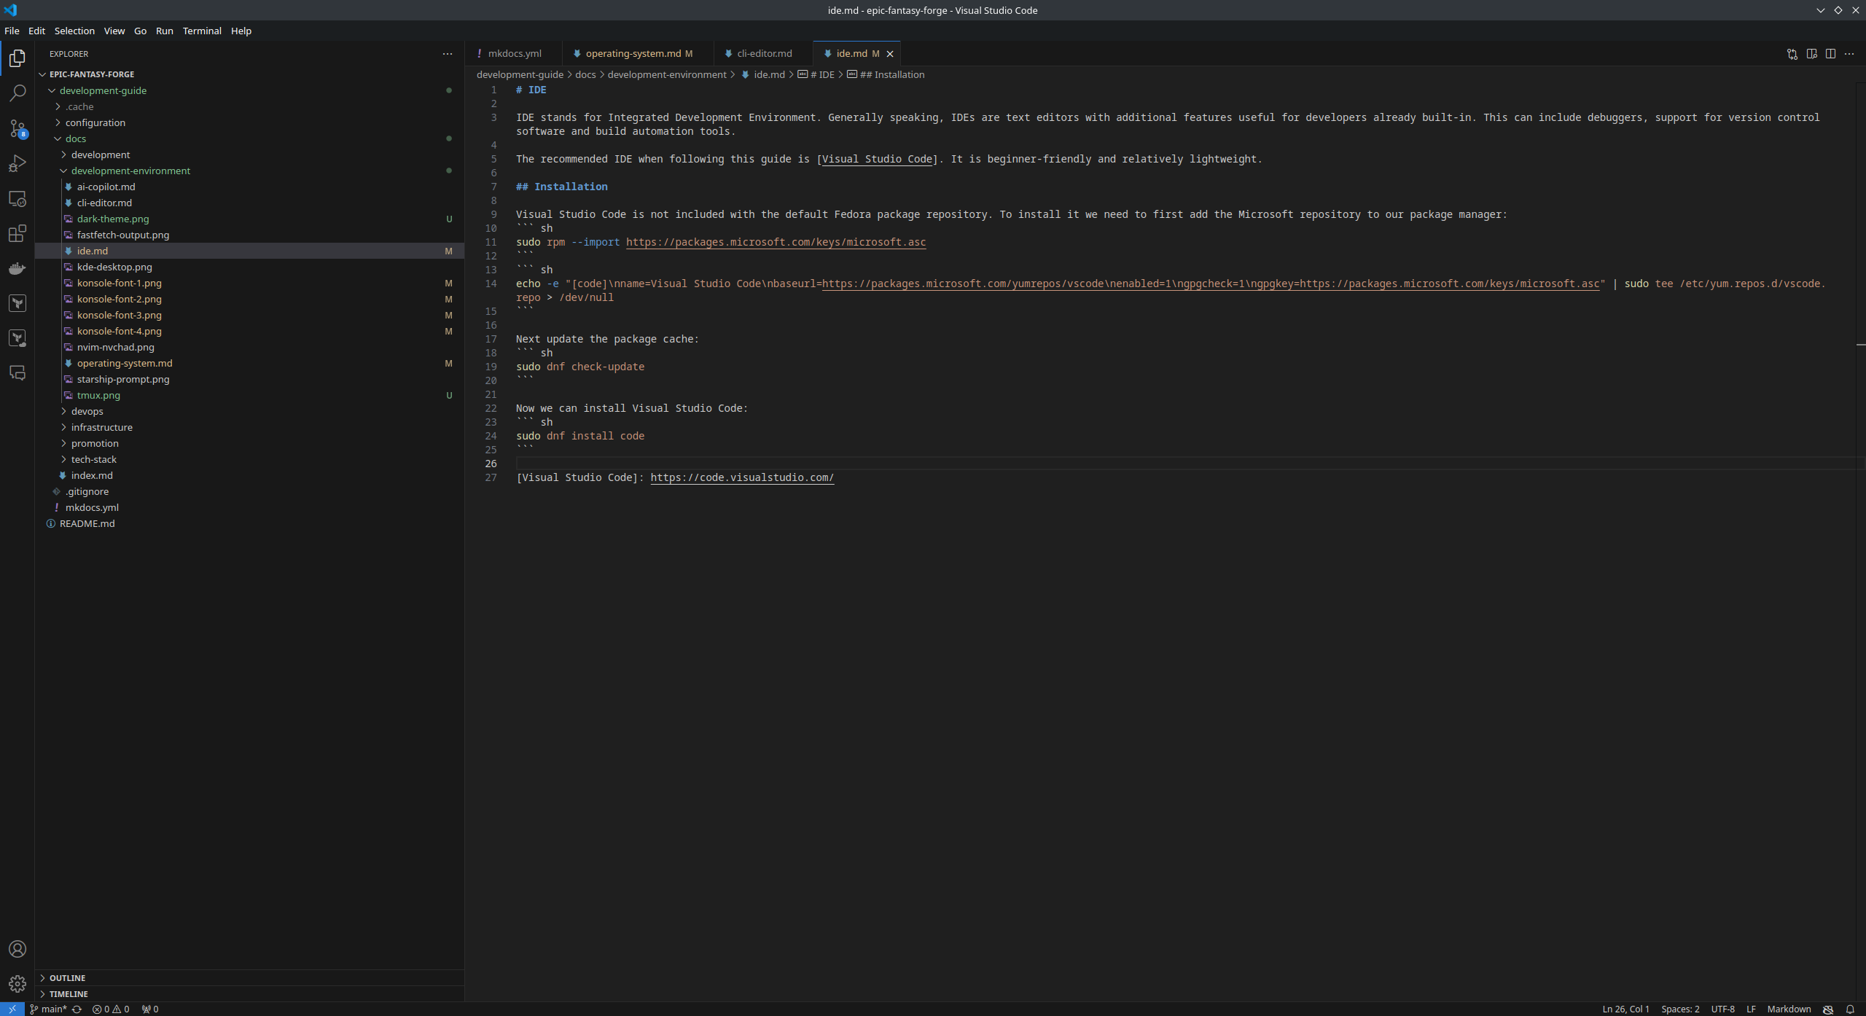Open Markdown preview to the side

[x=1811, y=54]
